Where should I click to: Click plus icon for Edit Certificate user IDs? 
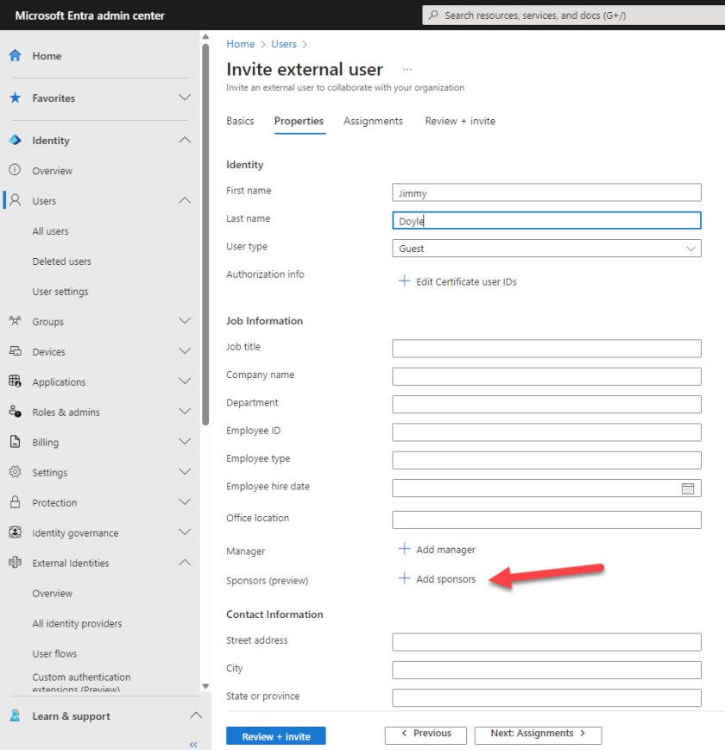coord(404,280)
